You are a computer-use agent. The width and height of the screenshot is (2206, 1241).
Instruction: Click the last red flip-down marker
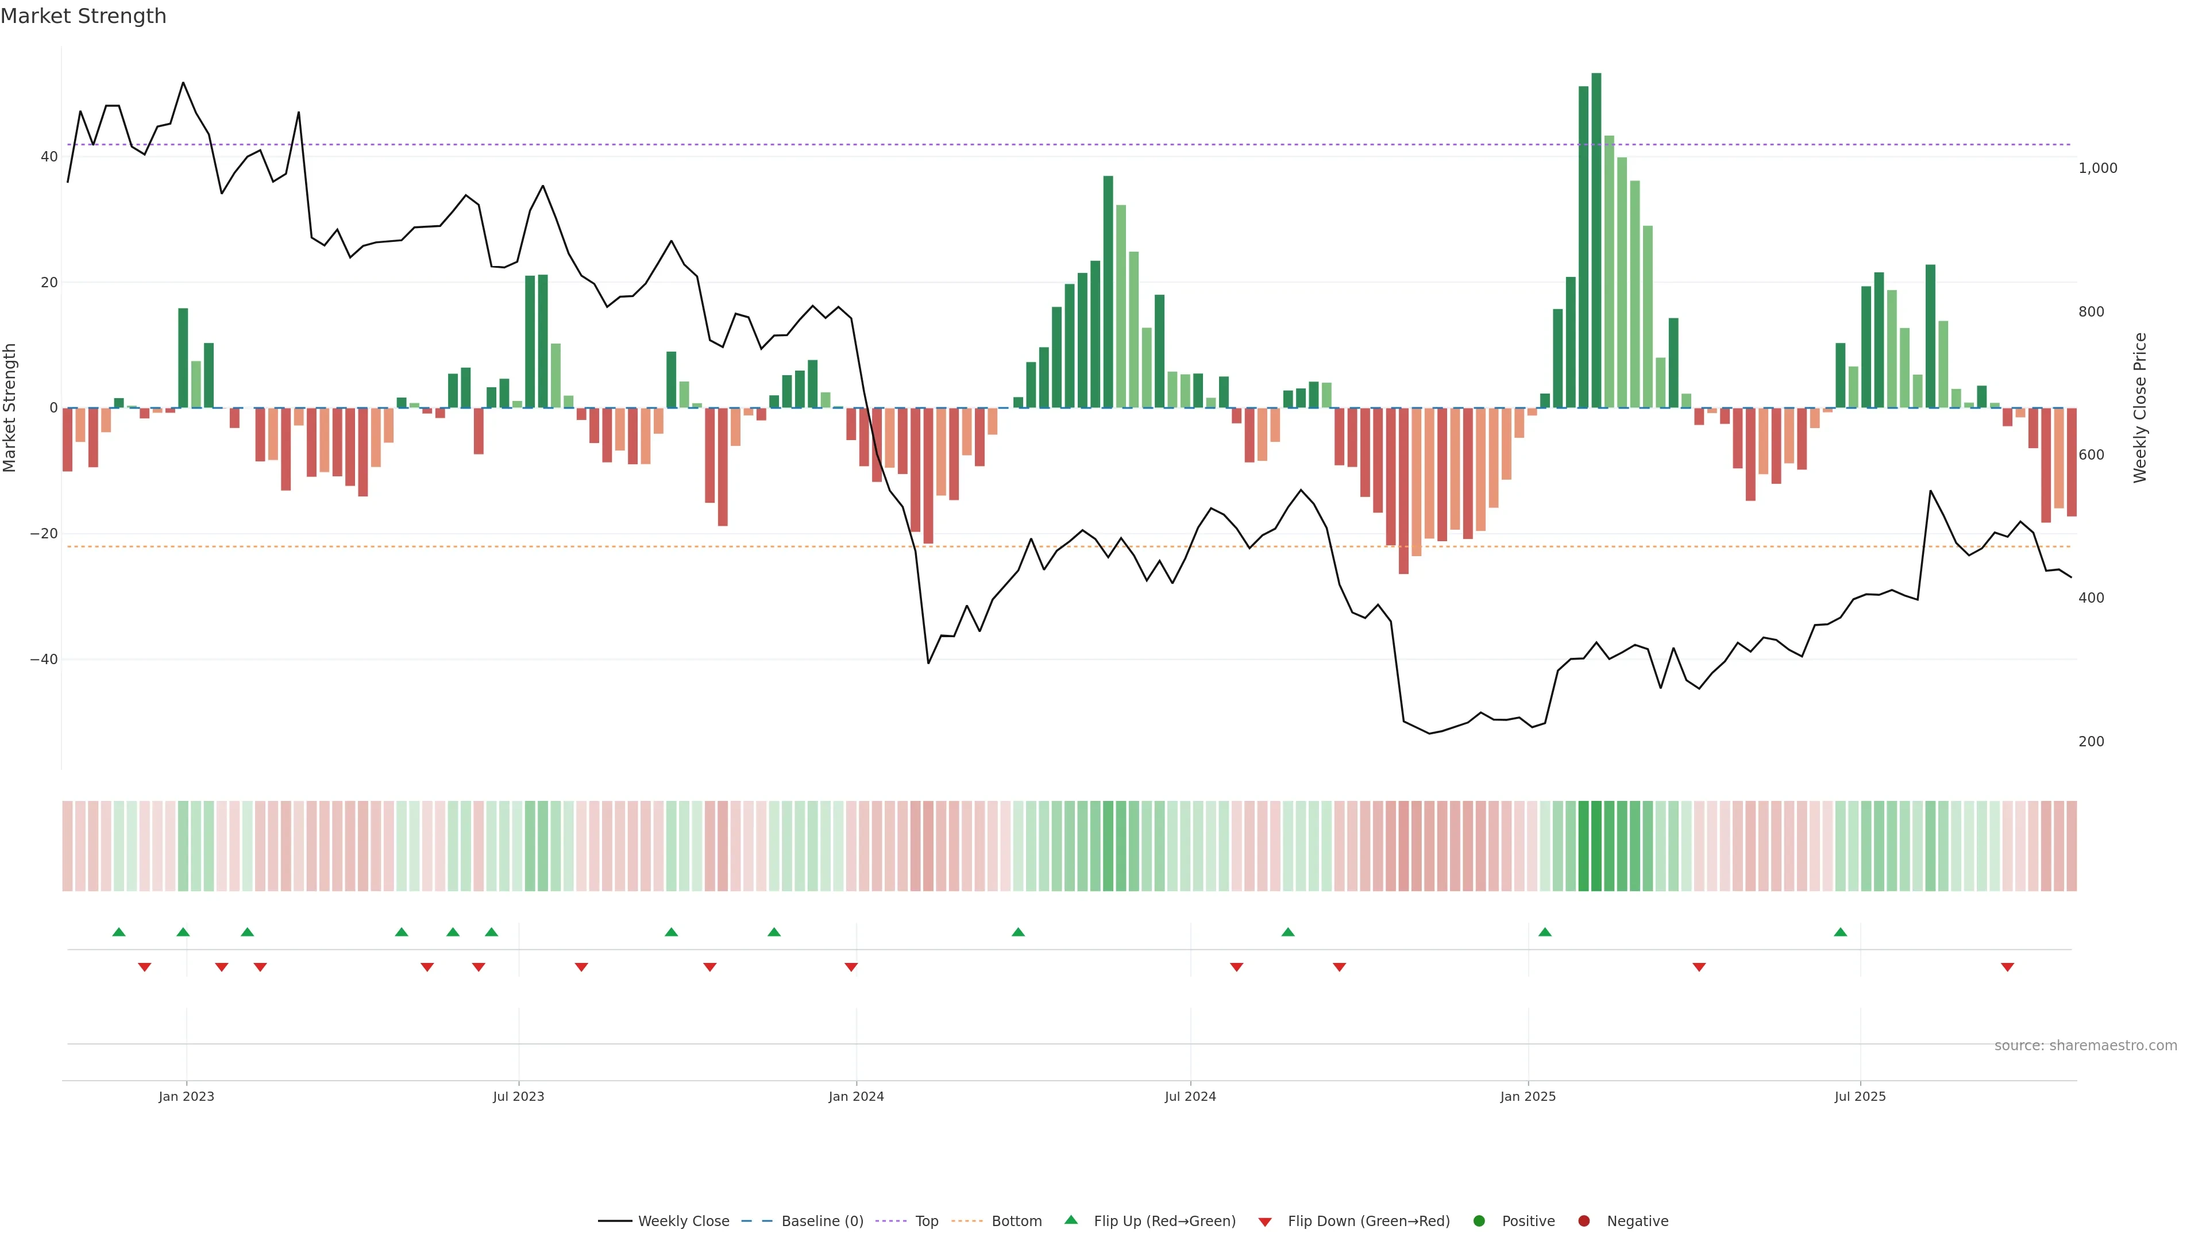tap(2007, 967)
